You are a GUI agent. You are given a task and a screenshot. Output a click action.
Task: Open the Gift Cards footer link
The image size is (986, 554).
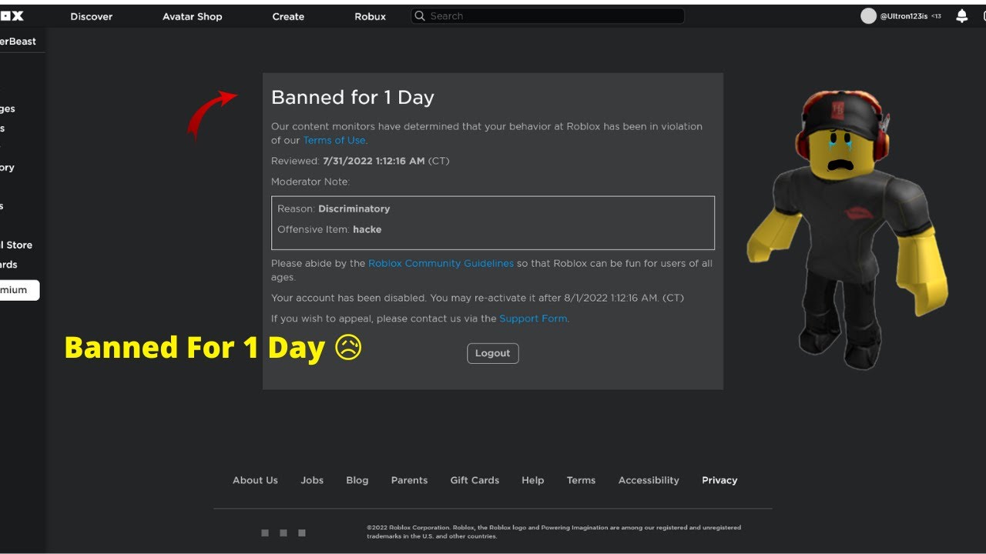tap(475, 480)
